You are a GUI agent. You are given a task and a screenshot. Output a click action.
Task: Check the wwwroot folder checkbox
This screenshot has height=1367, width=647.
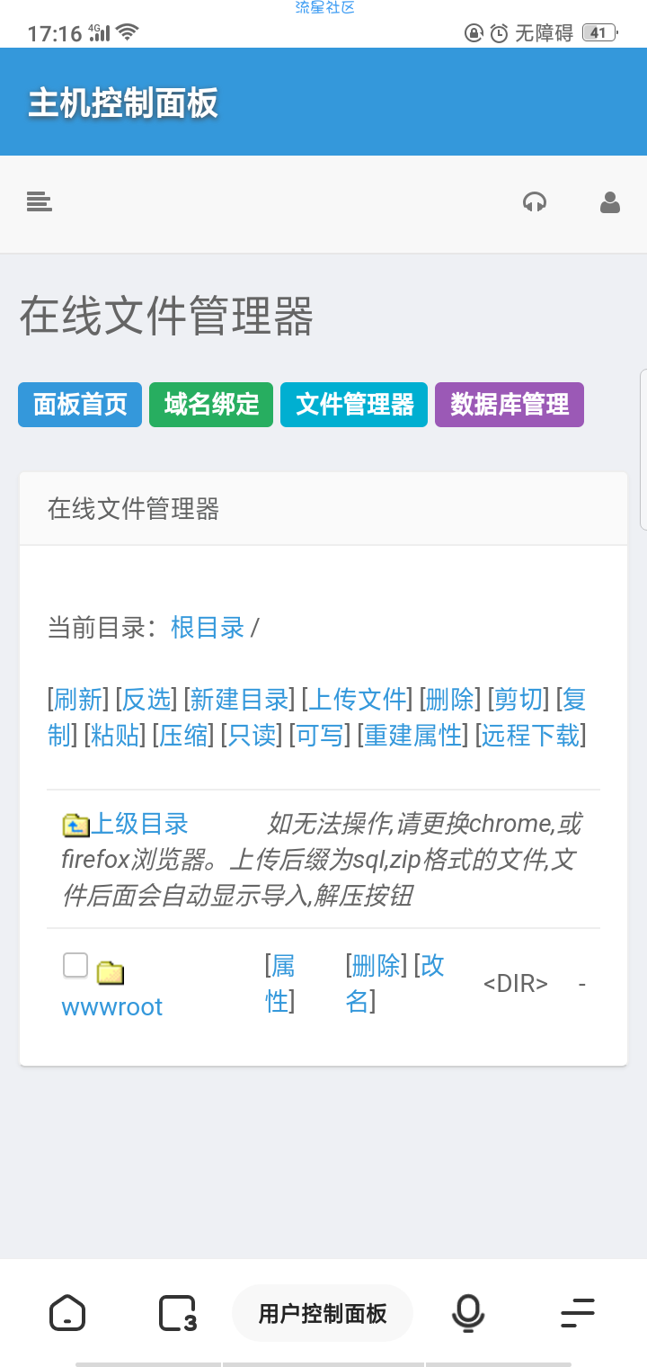tap(75, 966)
